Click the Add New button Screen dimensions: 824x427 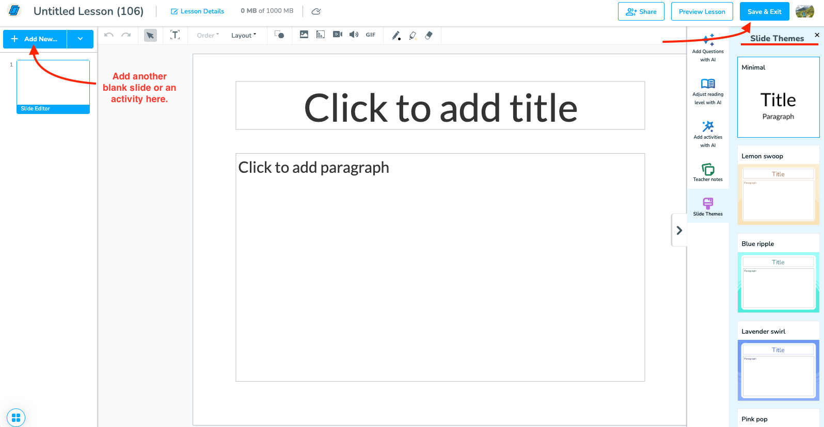[x=35, y=39]
